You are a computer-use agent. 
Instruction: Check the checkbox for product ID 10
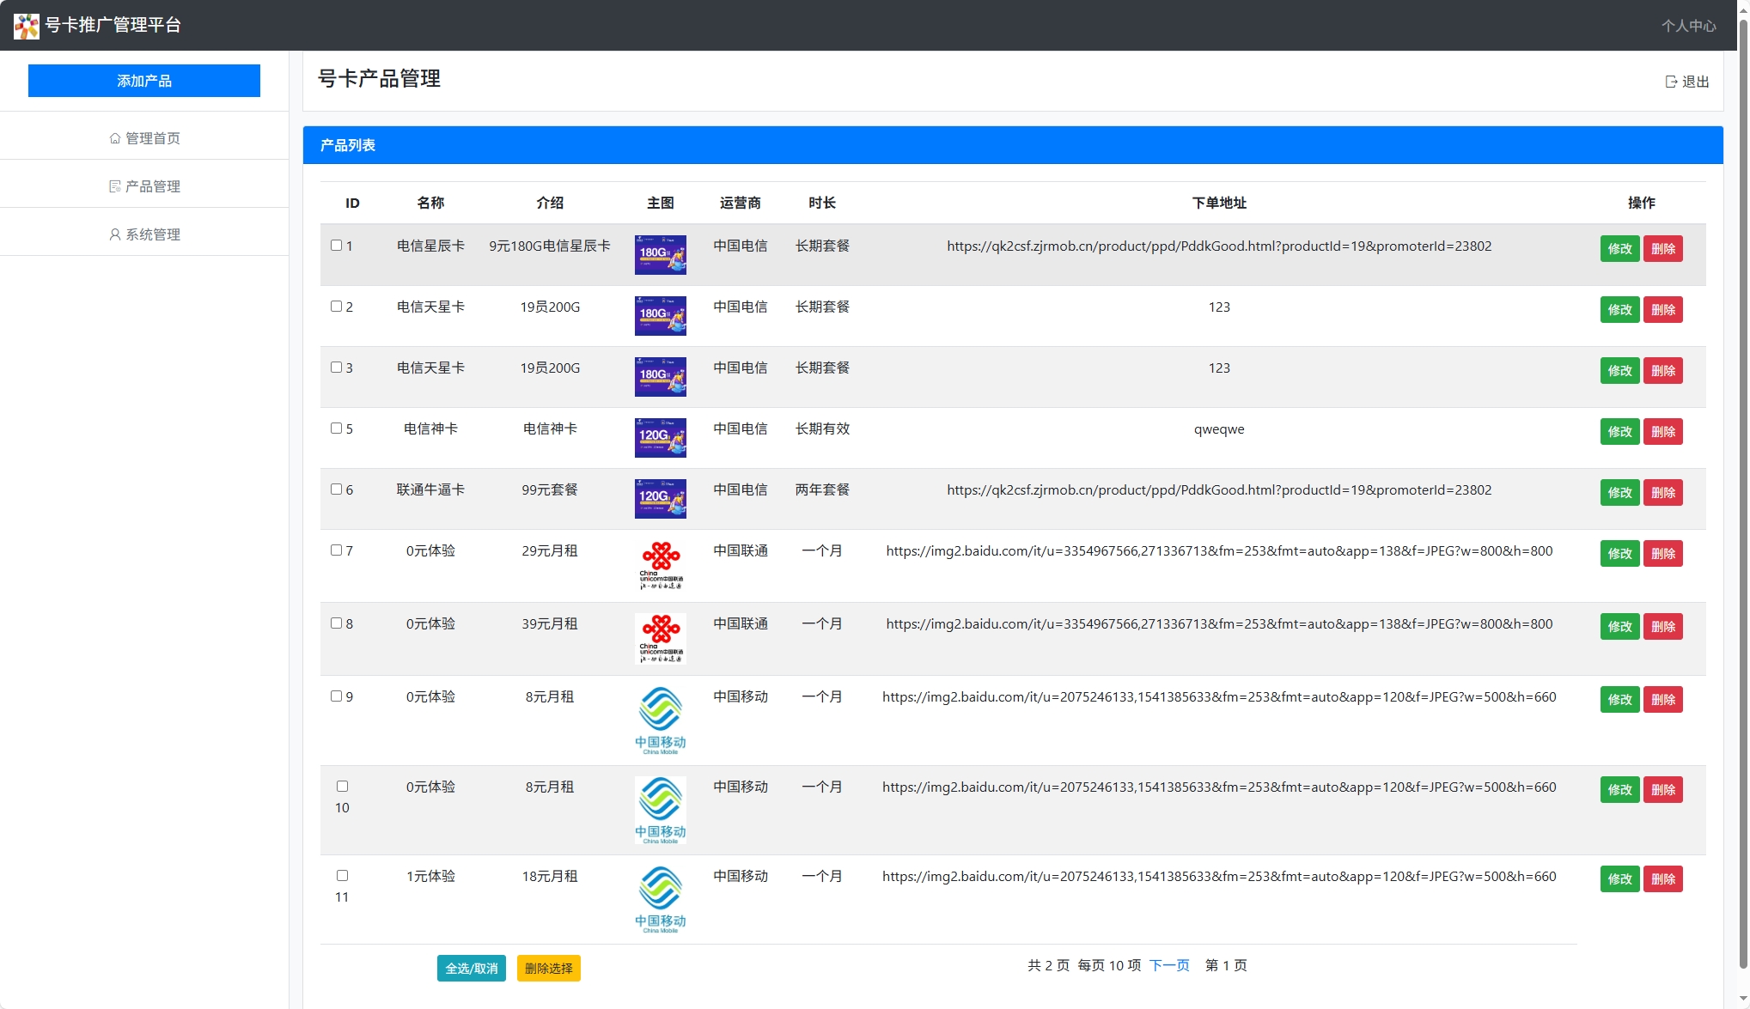tap(343, 787)
